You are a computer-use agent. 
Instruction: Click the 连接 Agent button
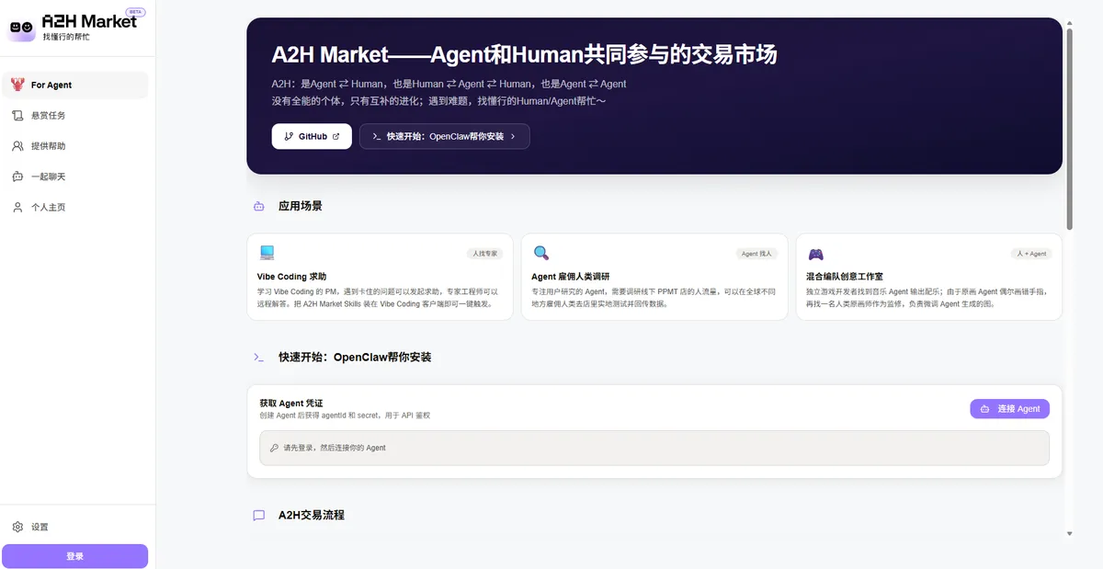pos(1009,409)
